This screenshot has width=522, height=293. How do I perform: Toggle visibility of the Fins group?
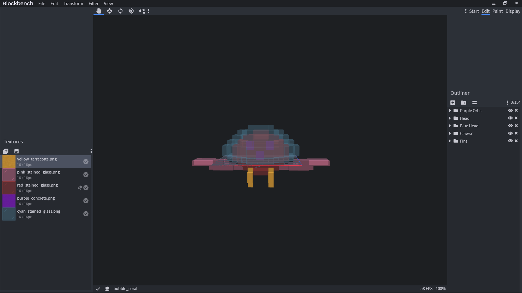point(510,141)
